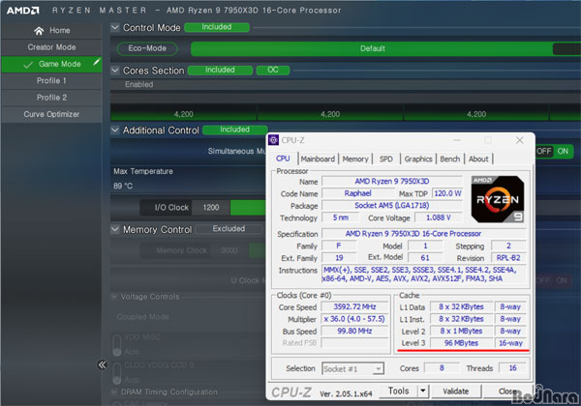Click the Validate button in CPU-Z
This screenshot has width=581, height=406.
click(456, 391)
